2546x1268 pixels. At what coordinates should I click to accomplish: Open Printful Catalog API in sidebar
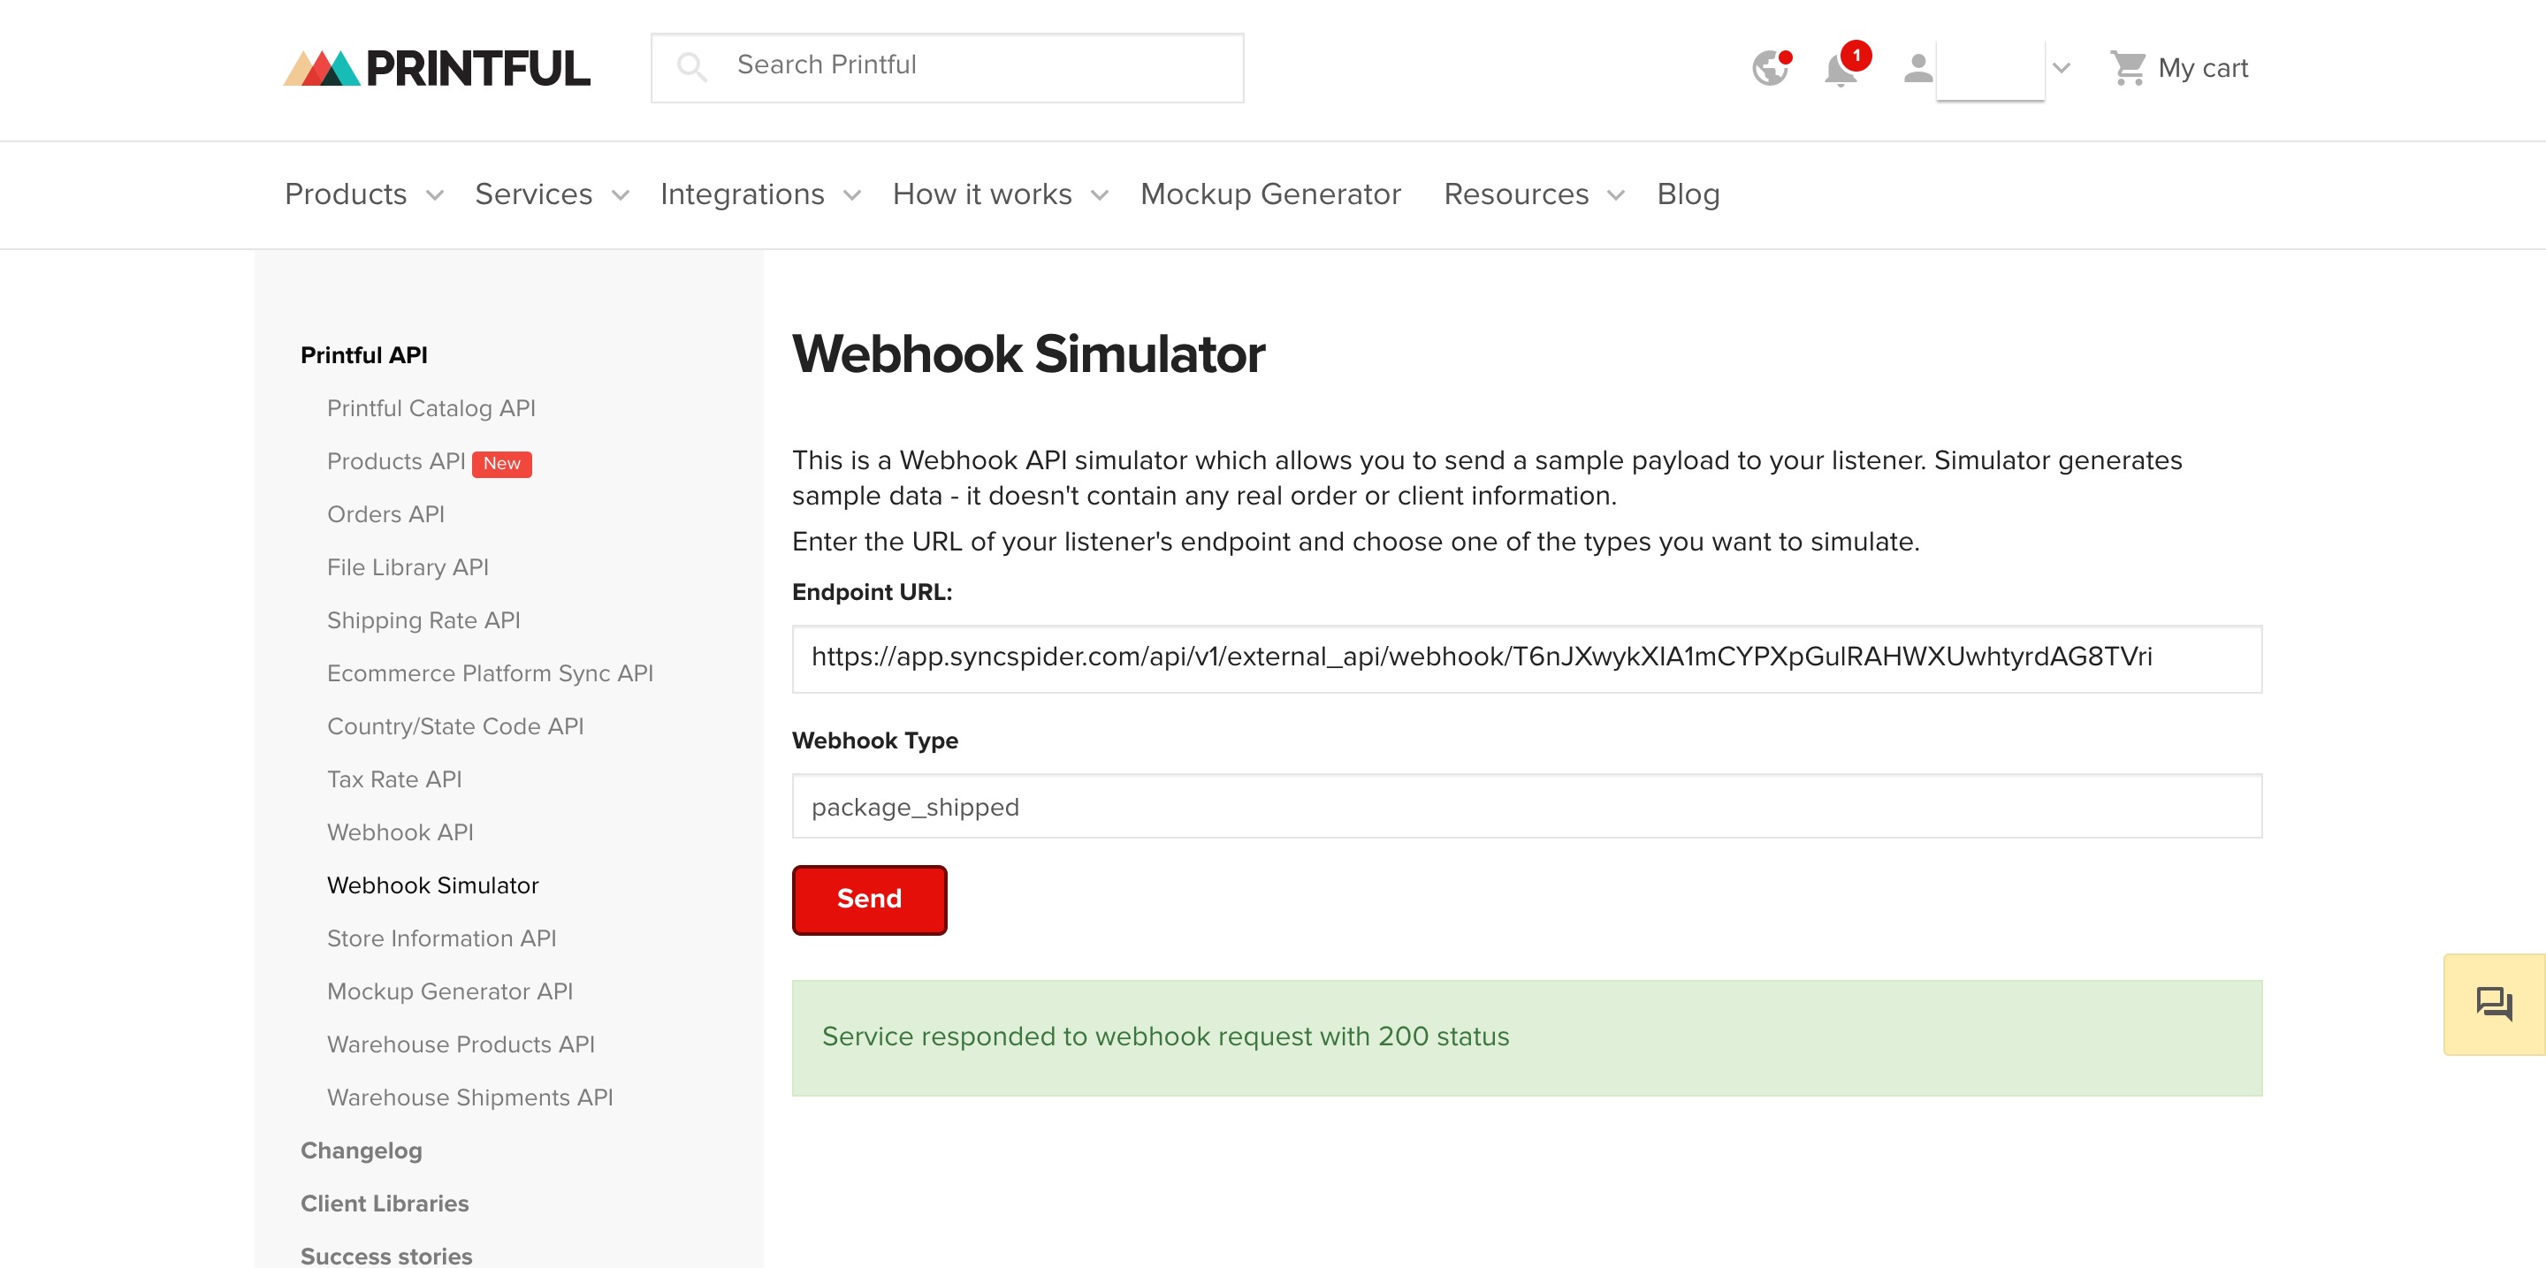(x=431, y=408)
